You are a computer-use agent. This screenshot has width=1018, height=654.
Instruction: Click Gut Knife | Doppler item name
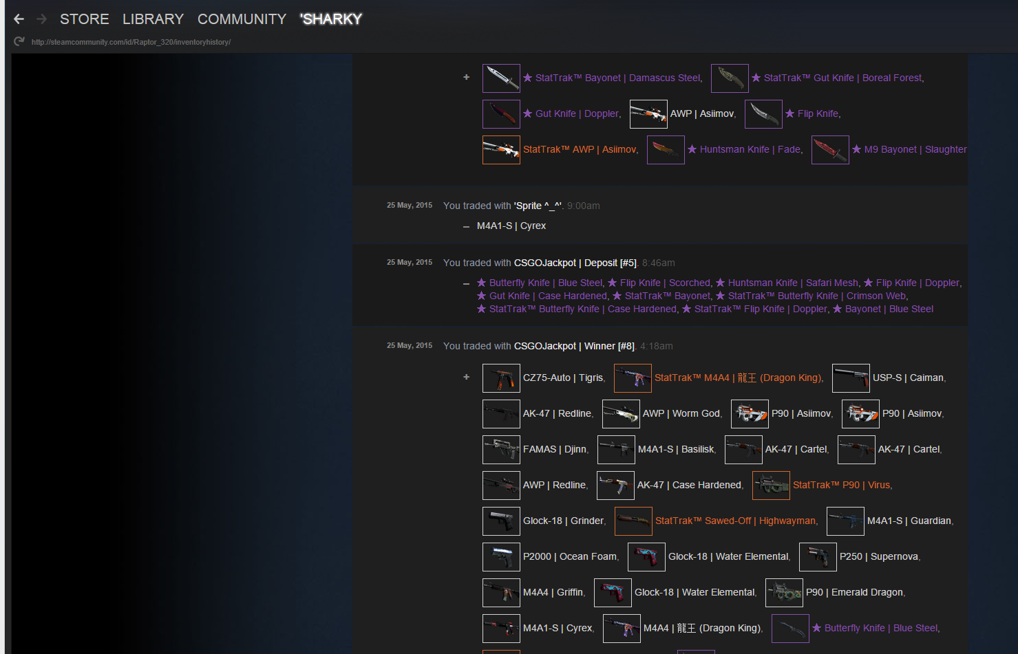pos(571,113)
